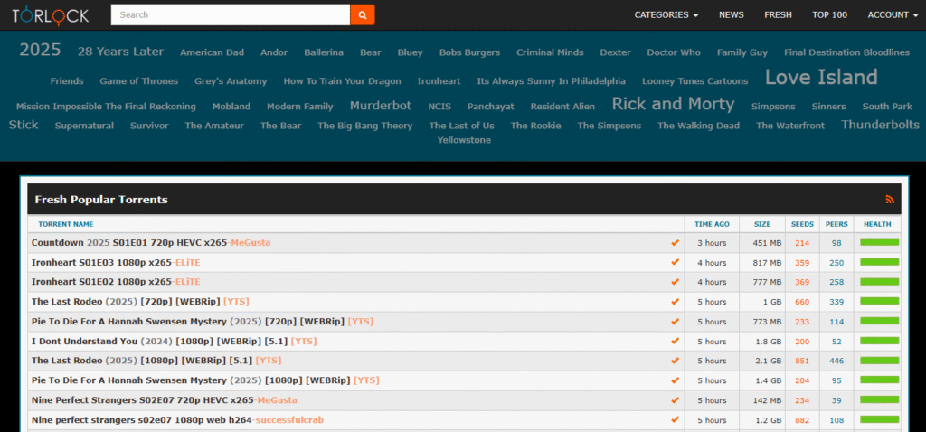Open The Last Rodeo 720p WEBRip torrent
The image size is (926, 432).
(x=140, y=302)
